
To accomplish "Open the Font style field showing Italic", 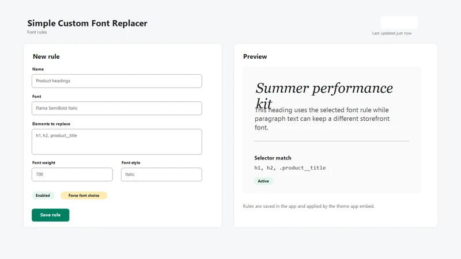I will point(161,174).
